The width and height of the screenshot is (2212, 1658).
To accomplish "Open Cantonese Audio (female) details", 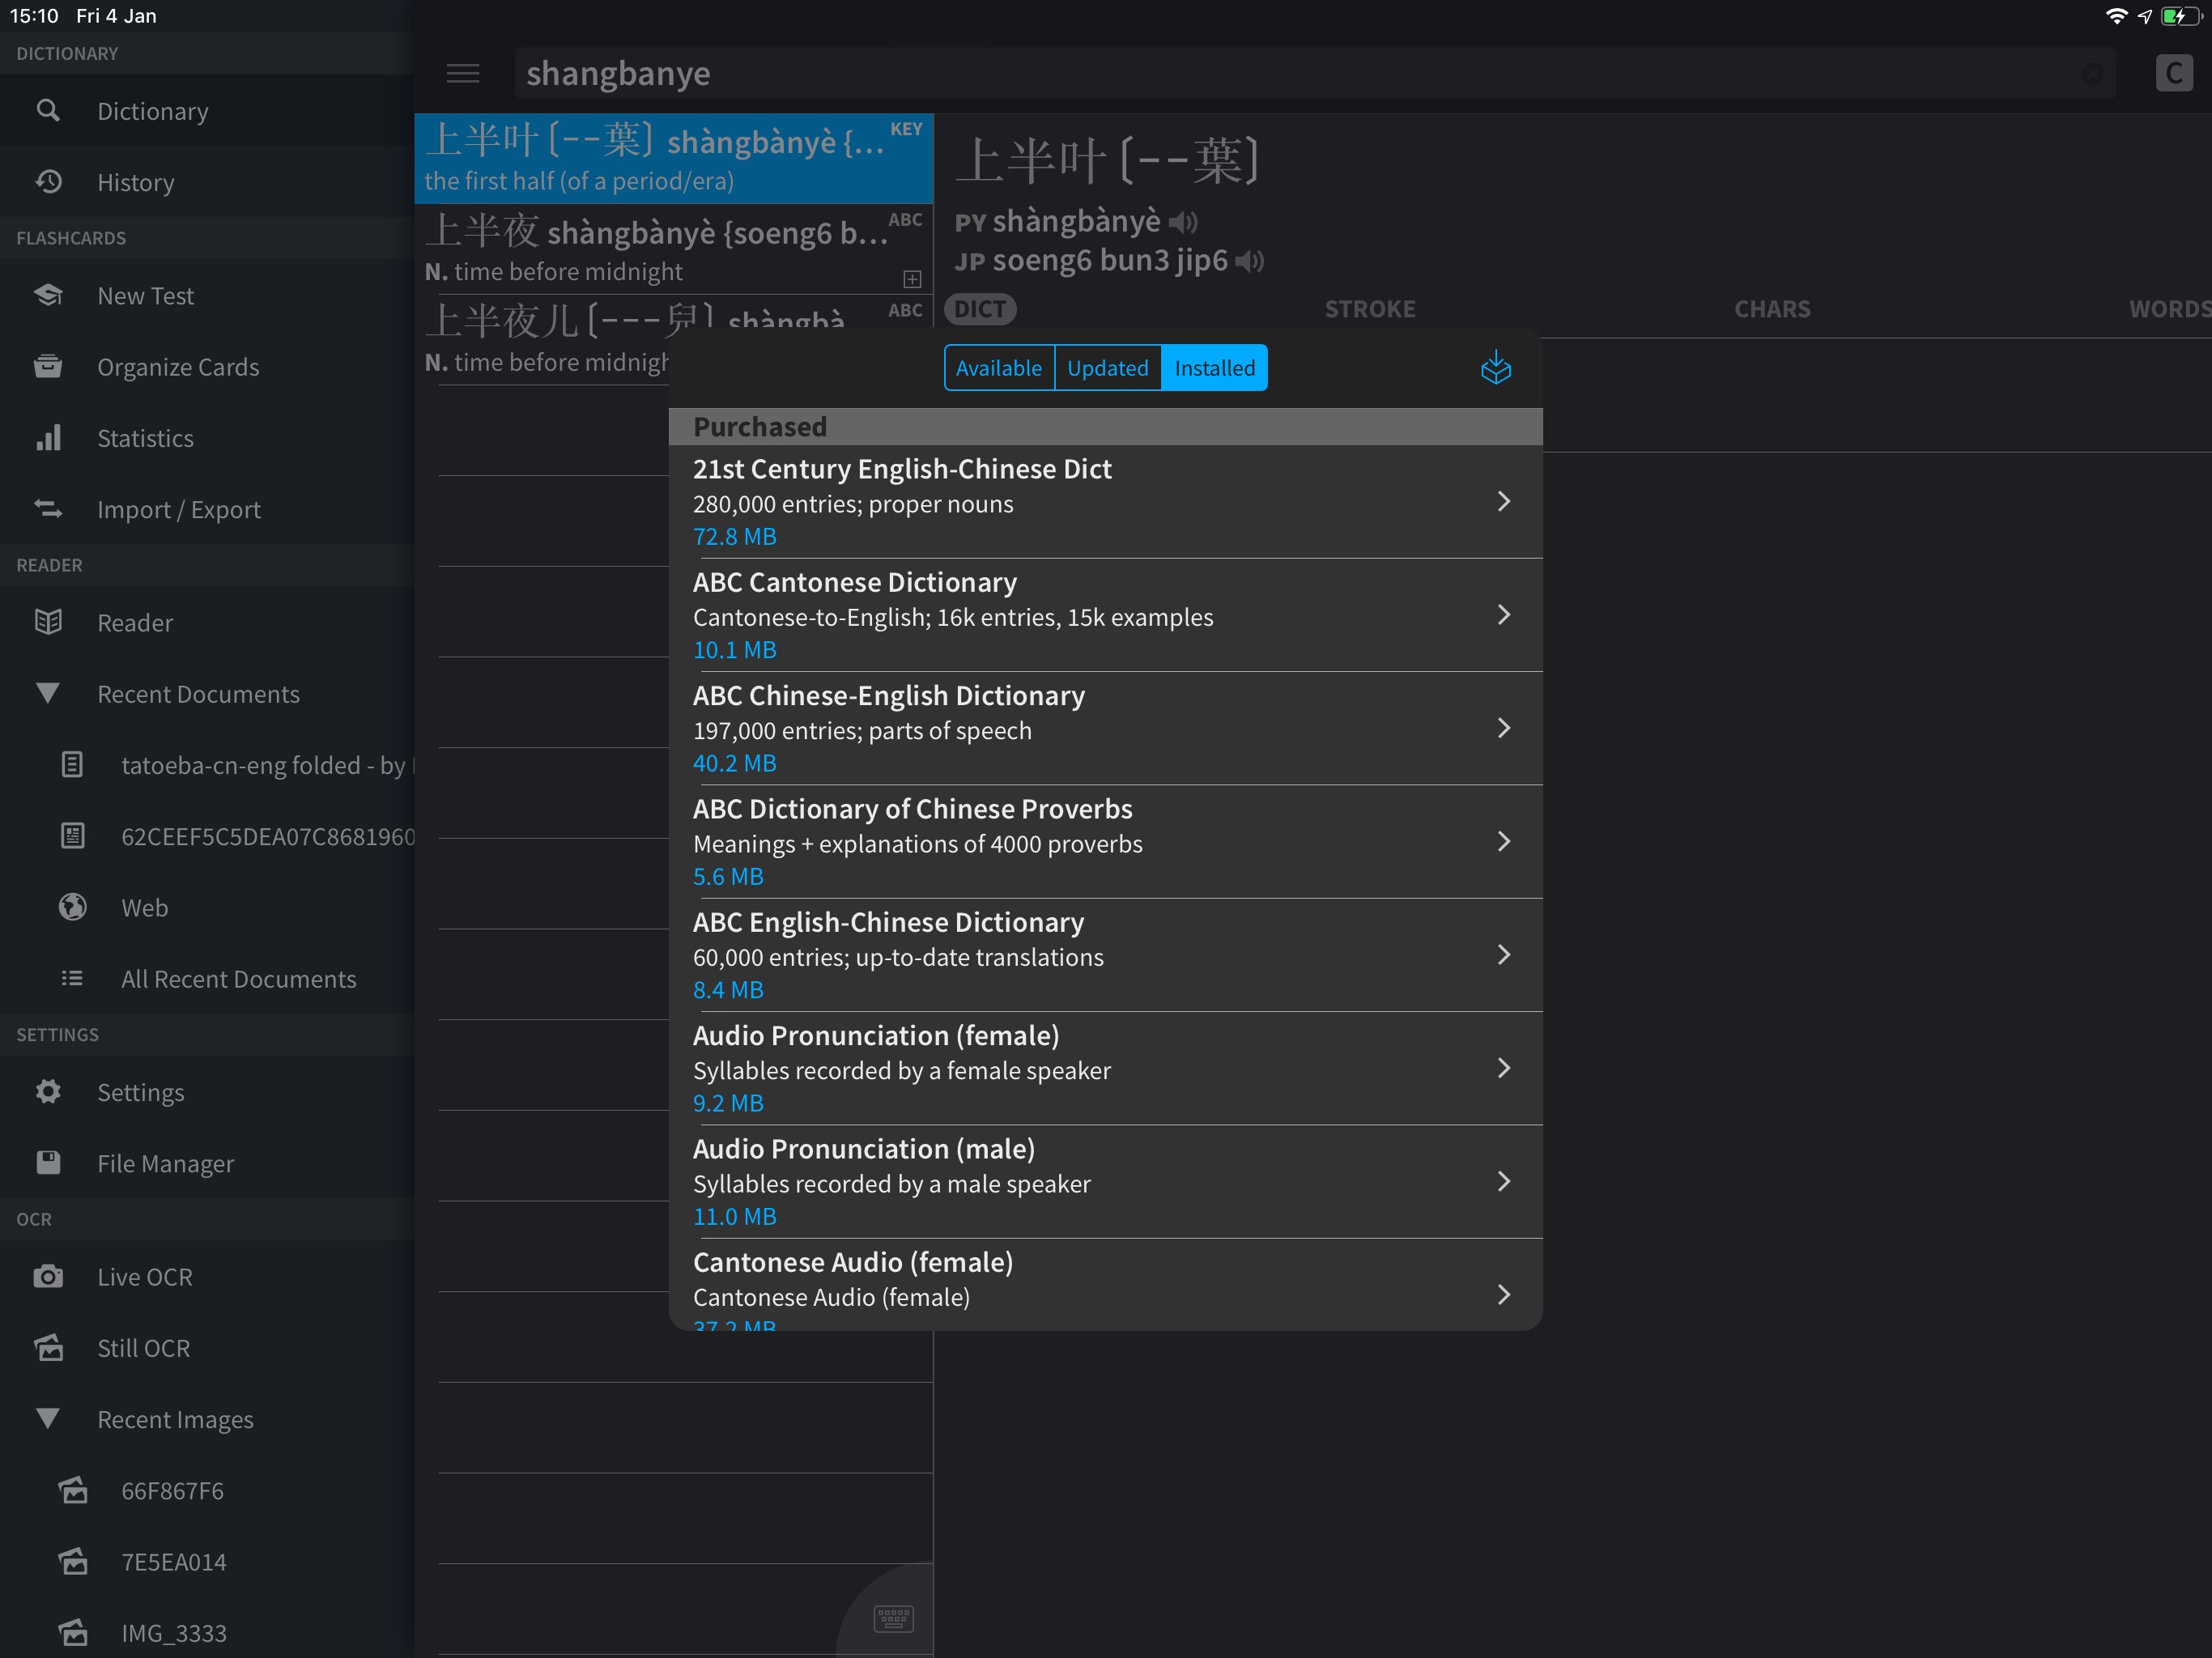I will [1105, 1285].
